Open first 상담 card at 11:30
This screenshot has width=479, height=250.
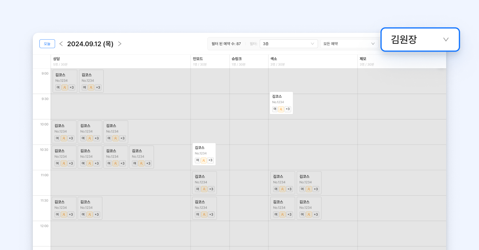[x=64, y=208]
